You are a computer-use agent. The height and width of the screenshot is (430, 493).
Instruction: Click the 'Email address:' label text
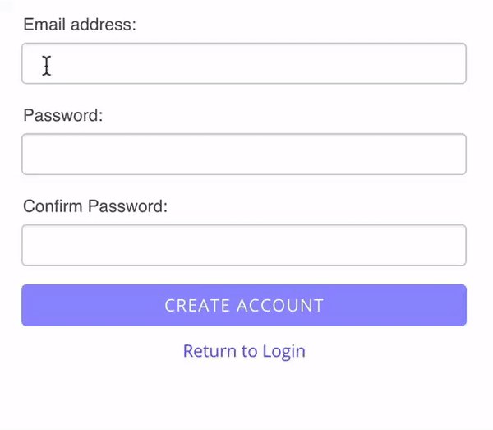(80, 25)
